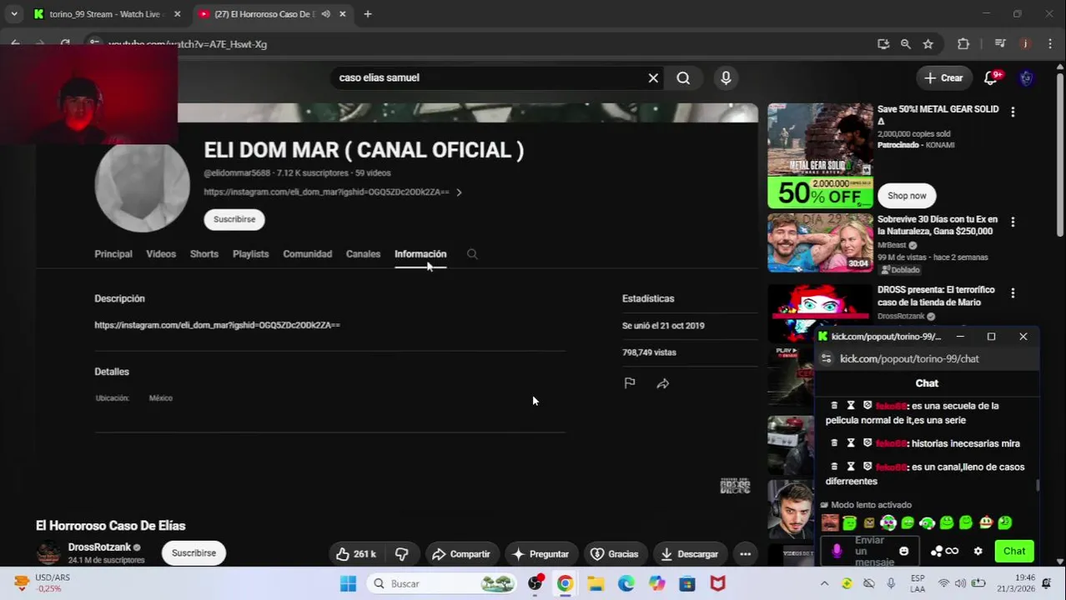
Task: Click the YouTube search magnifier button
Action: 683,77
